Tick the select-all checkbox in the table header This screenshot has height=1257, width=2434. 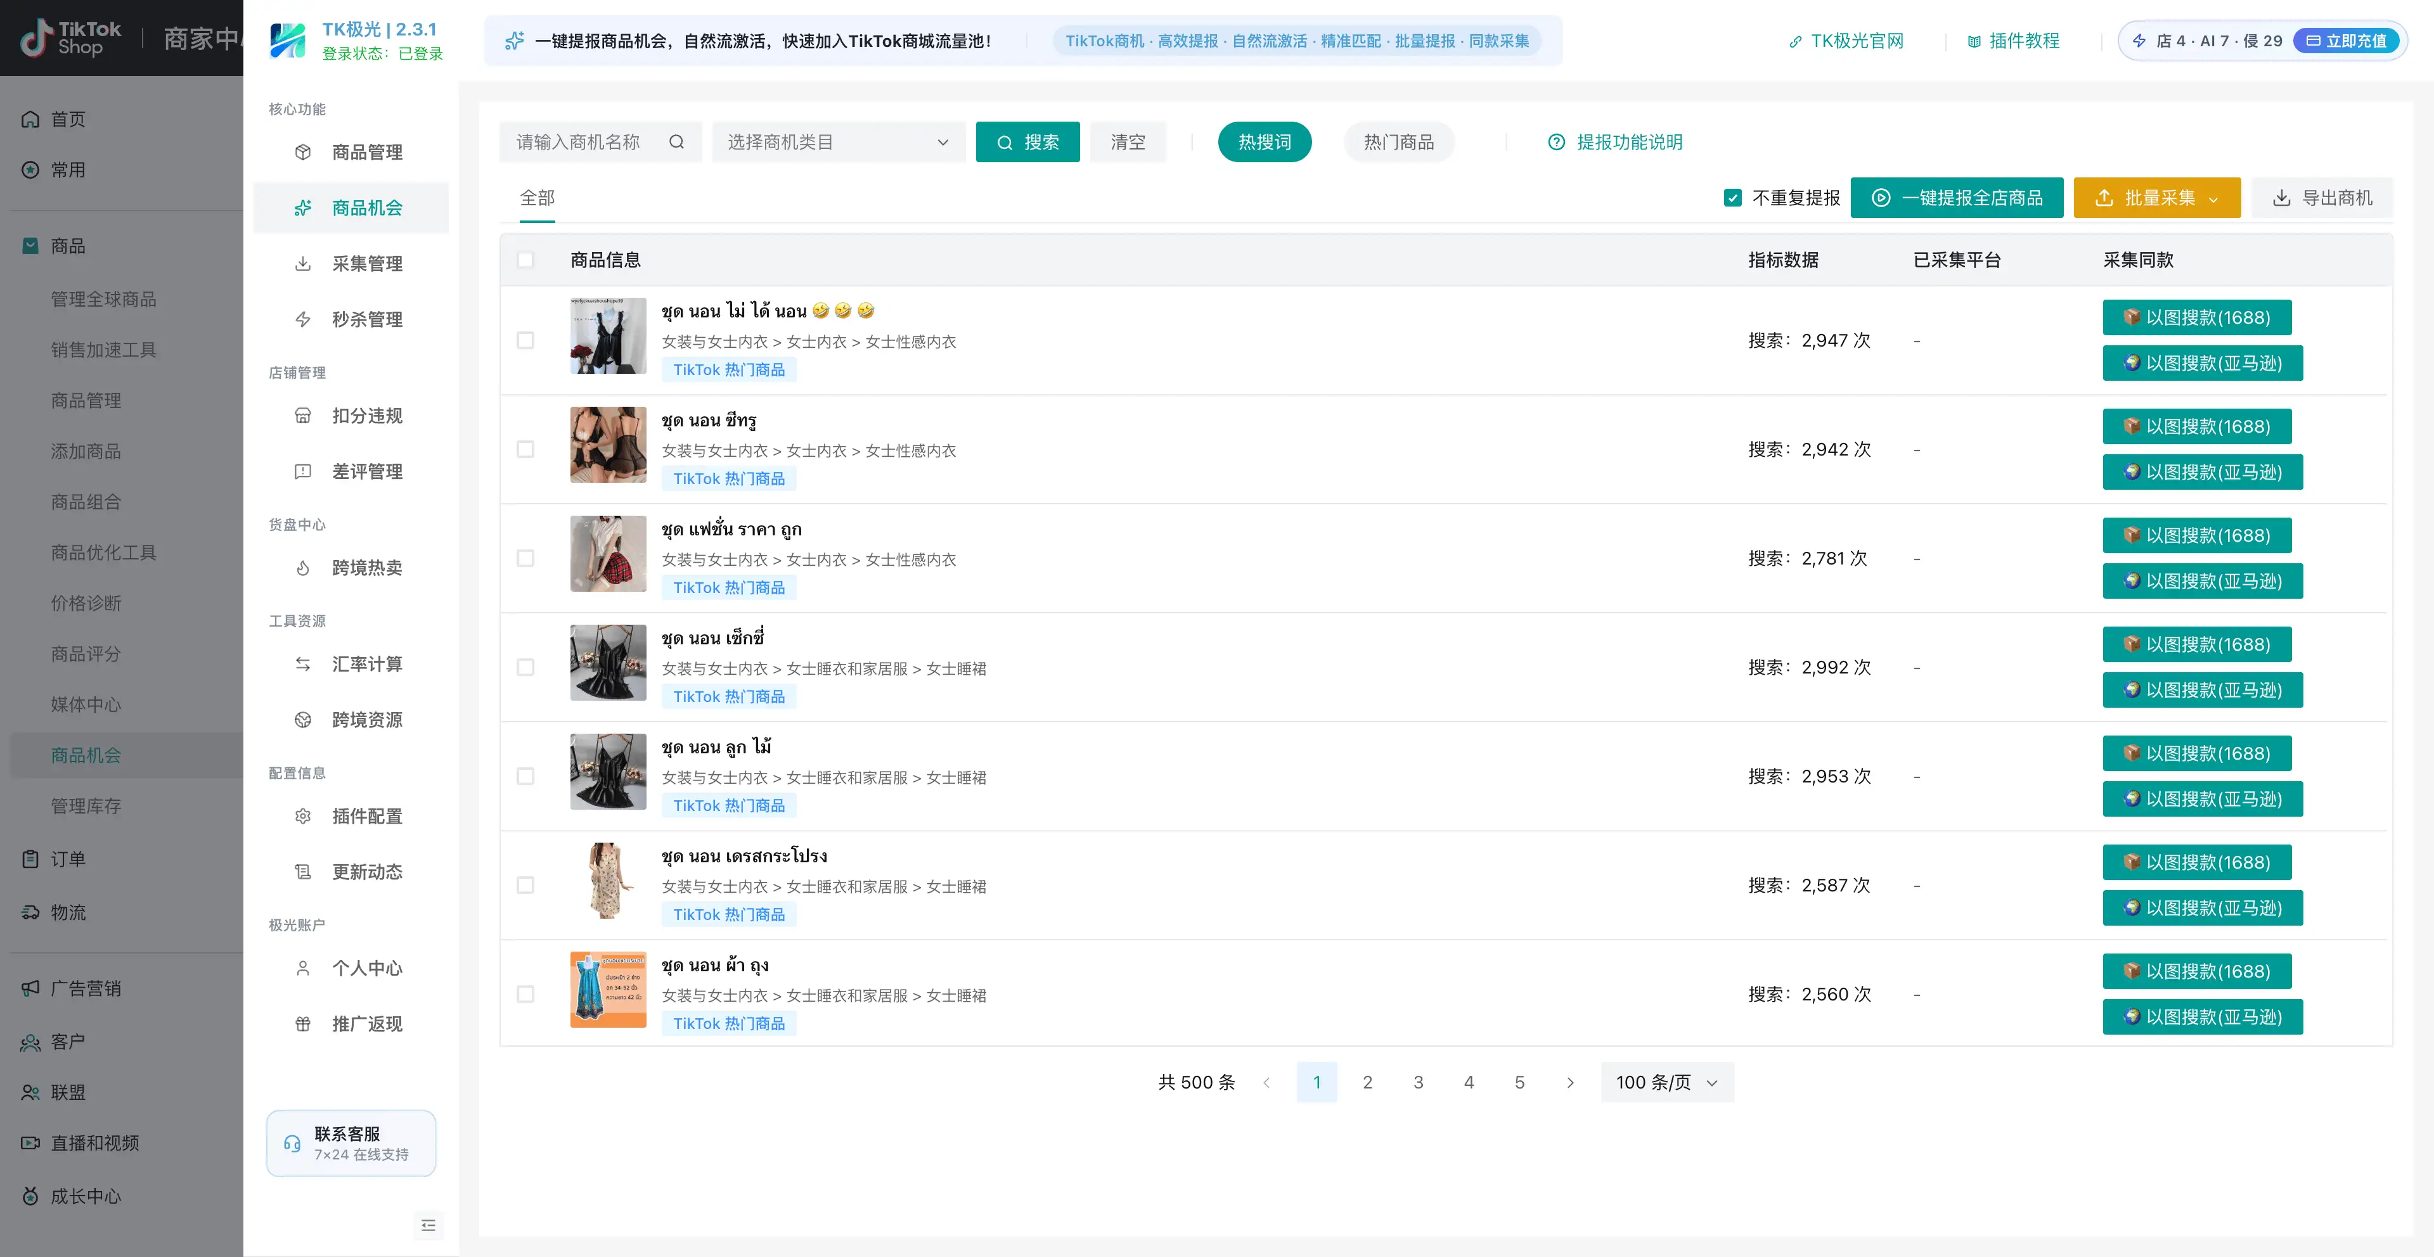(x=525, y=260)
